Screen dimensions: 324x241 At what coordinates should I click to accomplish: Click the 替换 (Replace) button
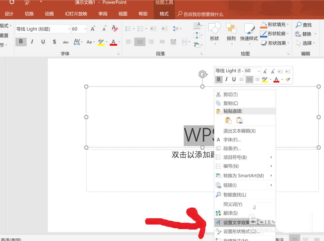pos(303,34)
